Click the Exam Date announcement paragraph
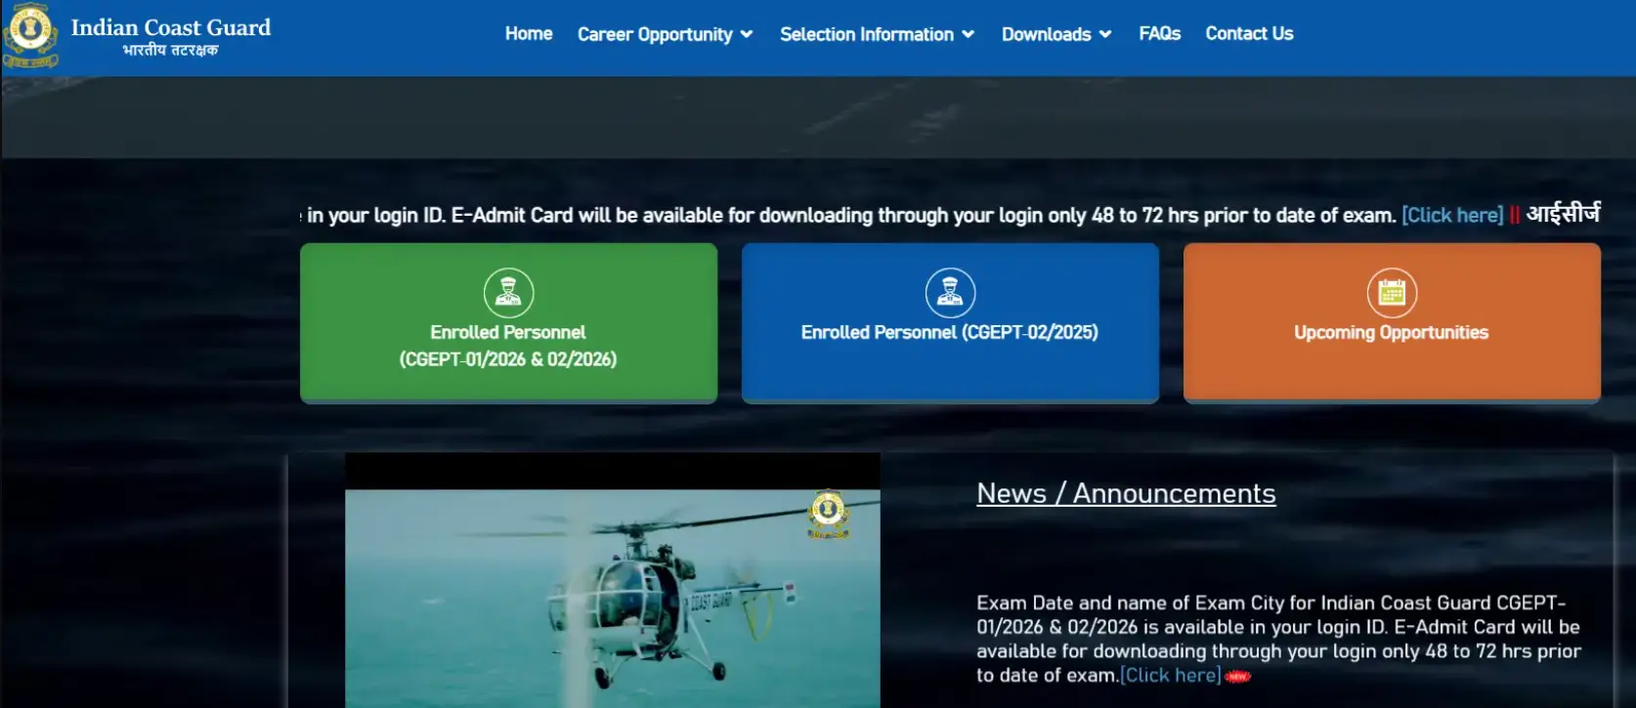The width and height of the screenshot is (1636, 708). coord(1278,639)
